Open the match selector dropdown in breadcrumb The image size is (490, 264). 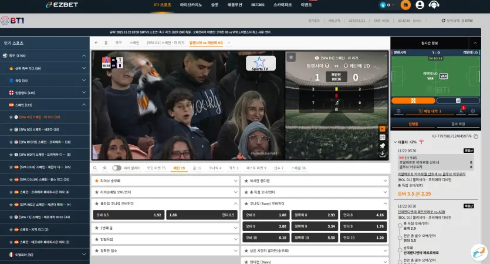point(229,43)
